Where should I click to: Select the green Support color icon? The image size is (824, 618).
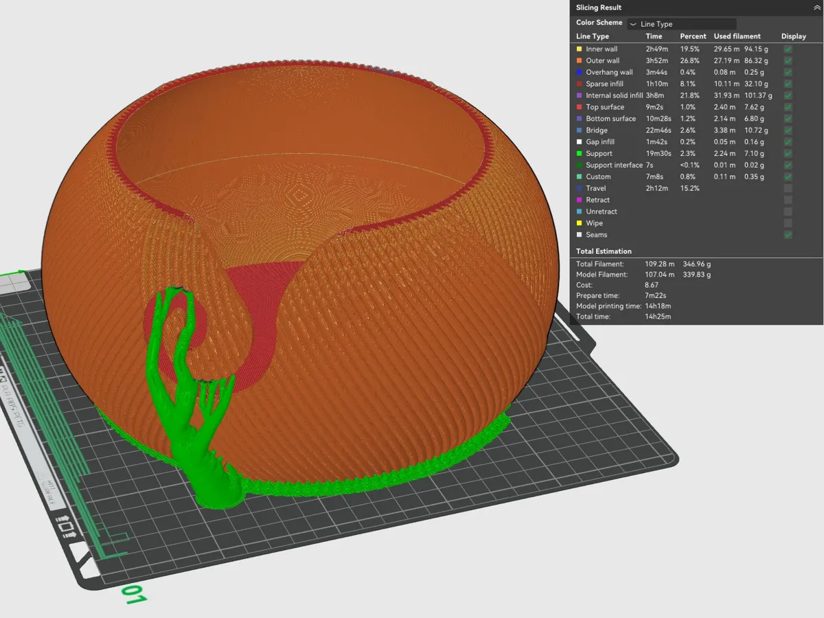pyautogui.click(x=579, y=153)
